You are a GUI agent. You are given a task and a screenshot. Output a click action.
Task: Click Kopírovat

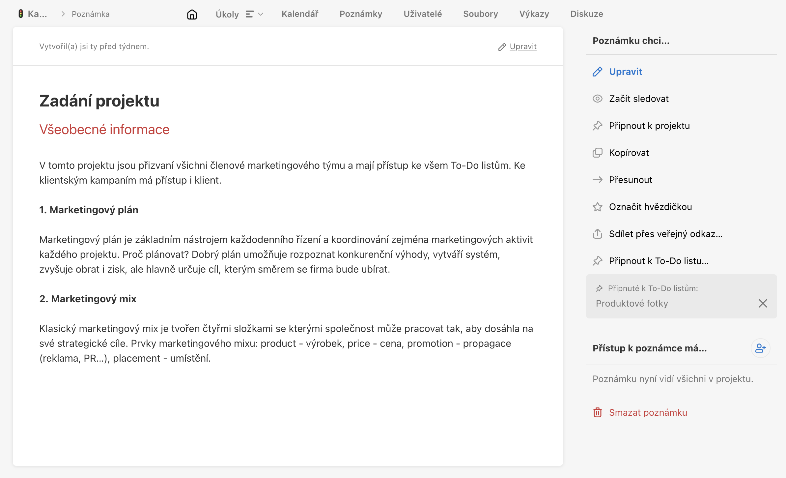tap(629, 153)
